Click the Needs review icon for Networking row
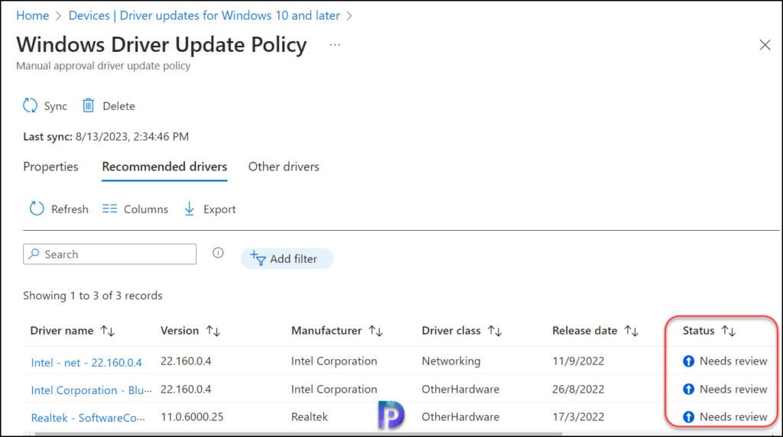 click(689, 361)
